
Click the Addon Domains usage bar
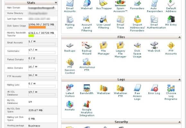point(42,69)
